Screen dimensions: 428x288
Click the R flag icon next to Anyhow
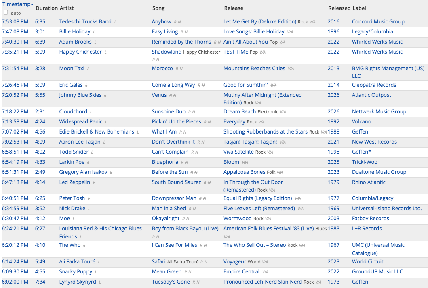pos(175,22)
